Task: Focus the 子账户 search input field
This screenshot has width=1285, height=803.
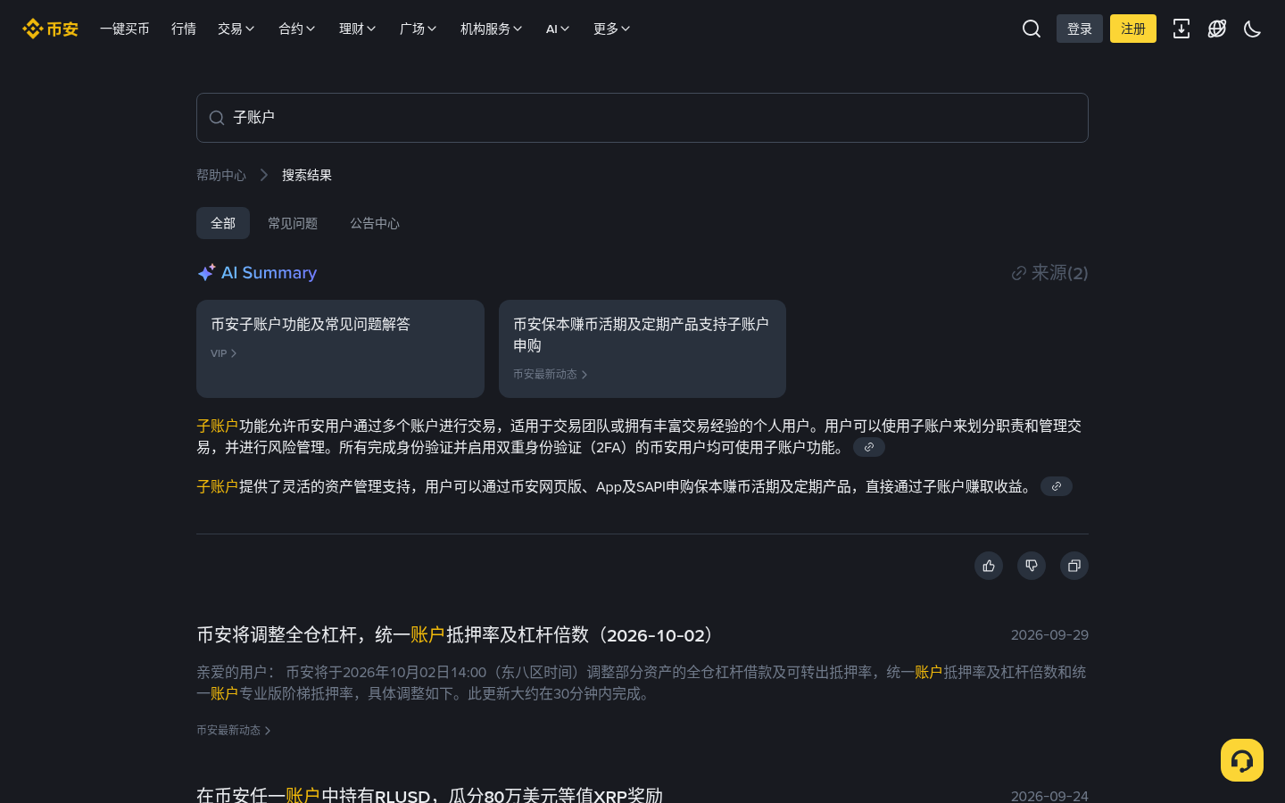Action: [642, 118]
